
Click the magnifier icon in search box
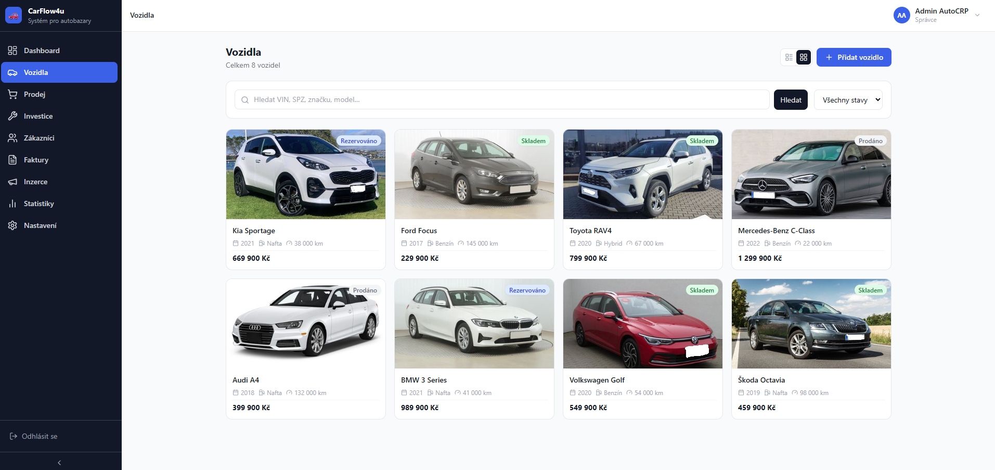click(x=245, y=100)
